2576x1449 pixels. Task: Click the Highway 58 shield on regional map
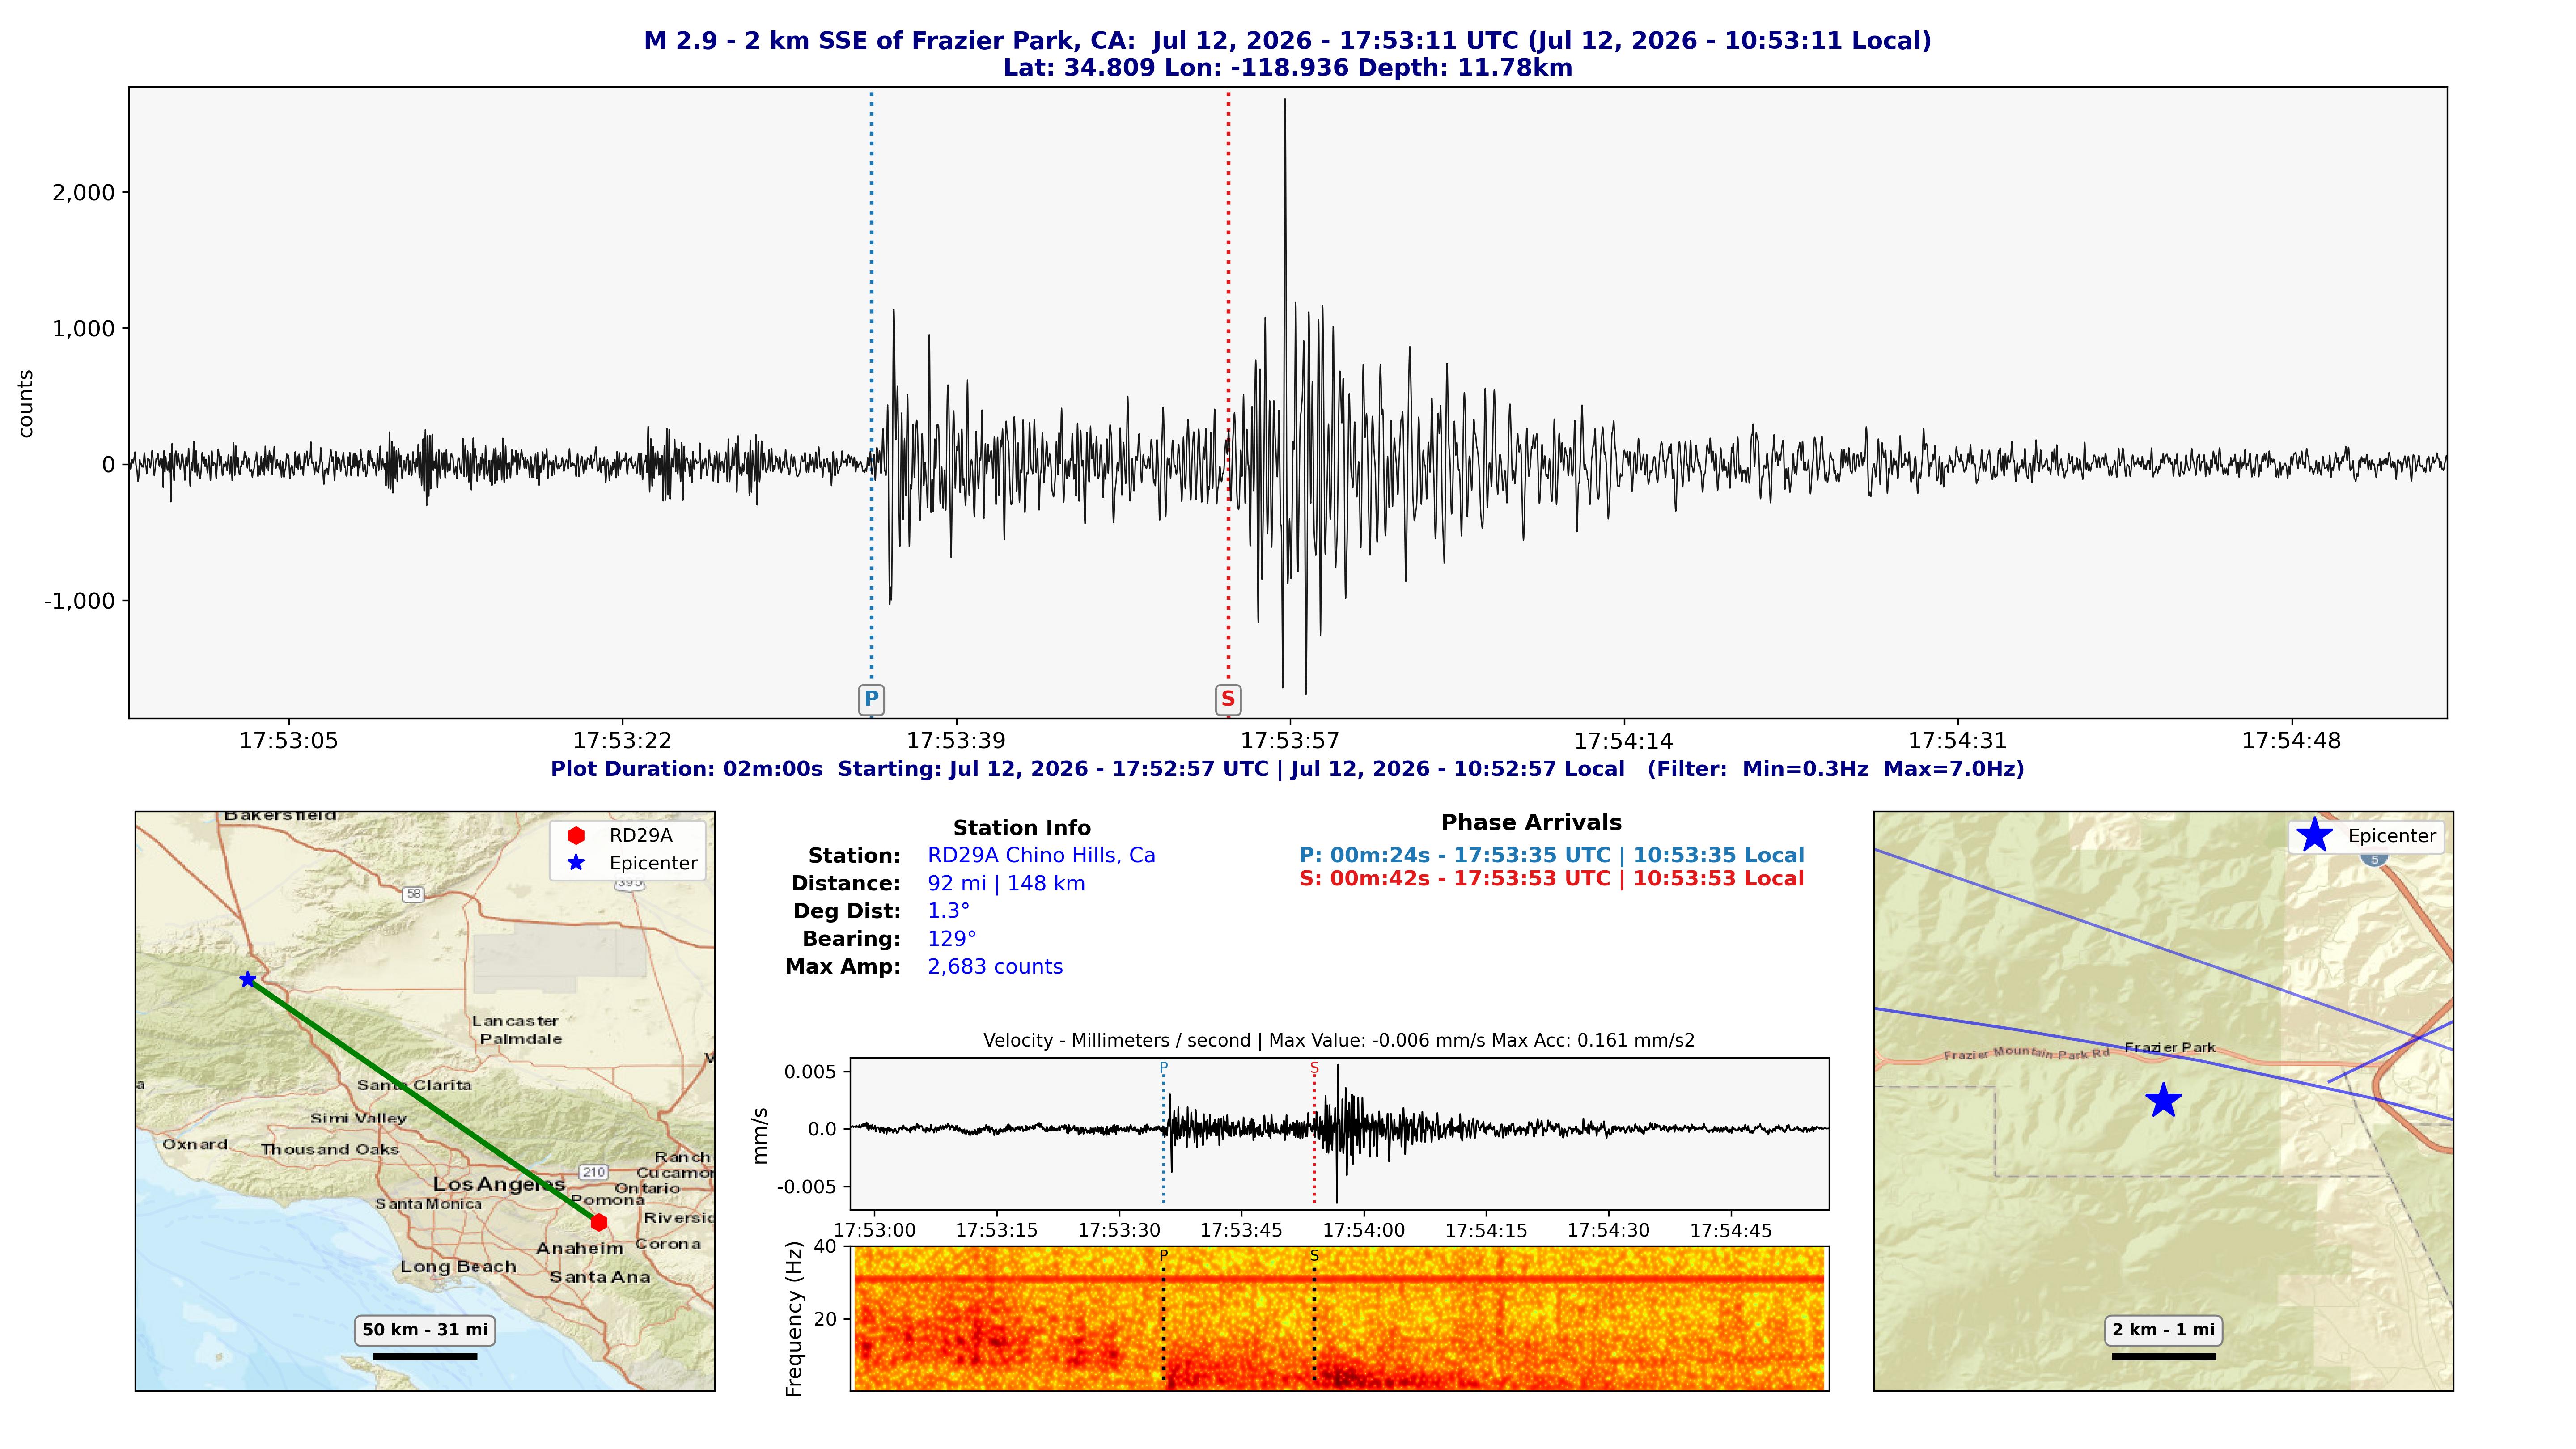[413, 894]
